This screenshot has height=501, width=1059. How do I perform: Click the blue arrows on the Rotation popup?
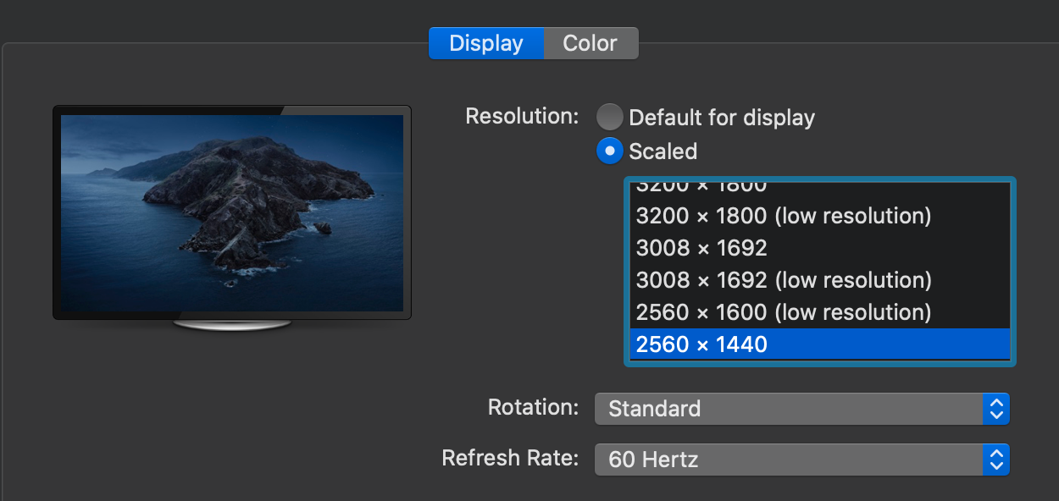tap(996, 409)
